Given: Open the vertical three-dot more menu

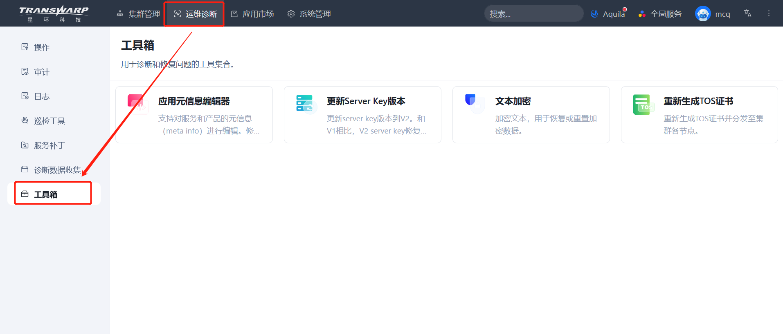Looking at the screenshot, I should click(769, 13).
